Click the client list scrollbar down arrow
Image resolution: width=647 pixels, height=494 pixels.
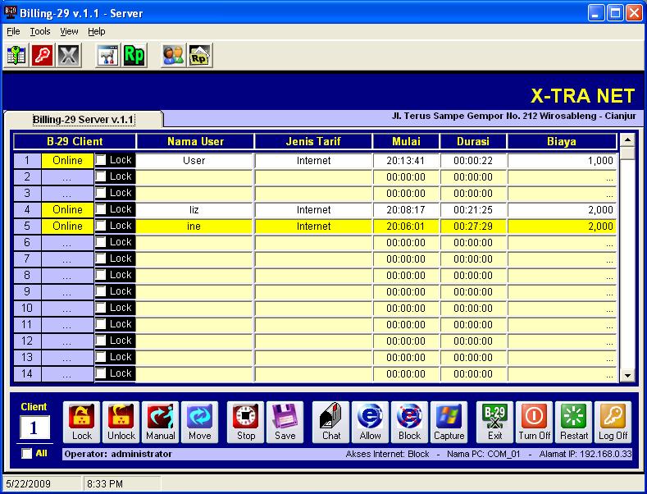pos(627,376)
